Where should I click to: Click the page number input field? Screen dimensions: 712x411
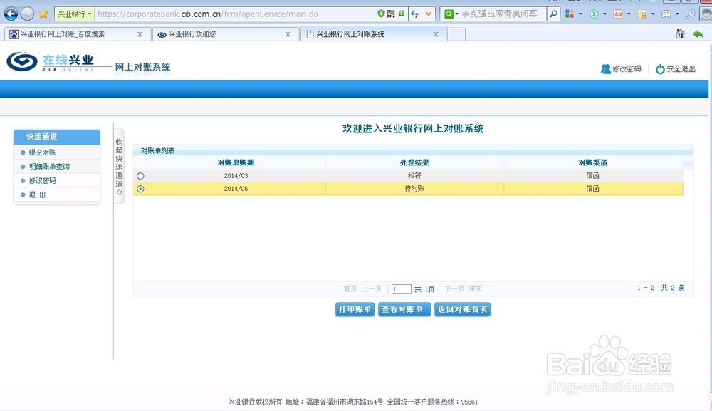click(x=402, y=288)
